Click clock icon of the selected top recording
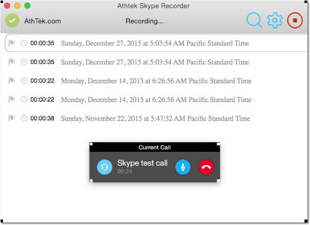The height and width of the screenshot is (225, 310). click(24, 43)
